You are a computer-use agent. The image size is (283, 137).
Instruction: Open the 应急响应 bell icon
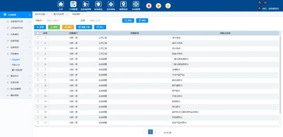[x=98, y=4]
